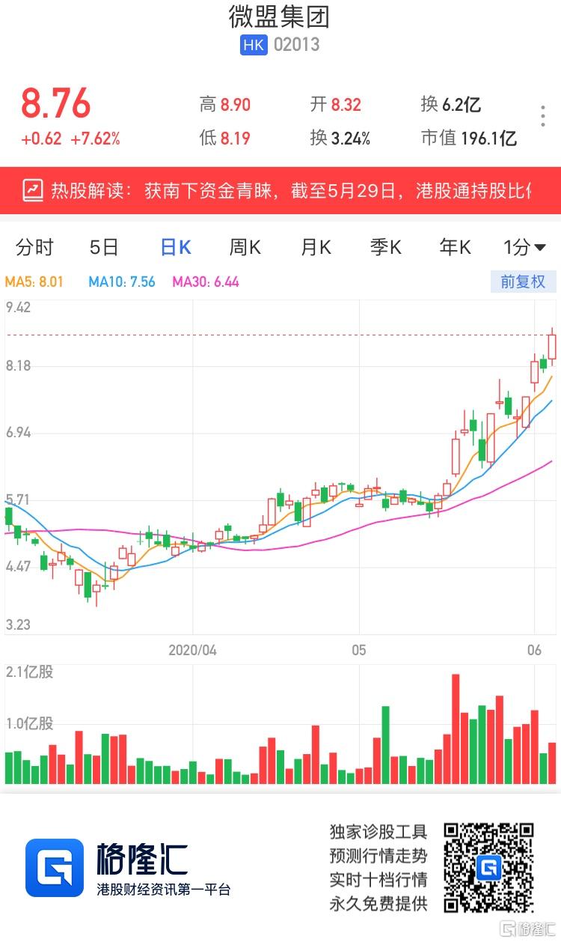The height and width of the screenshot is (942, 561).
Task: Tap the MA5 indicator label
Action: [x=34, y=282]
